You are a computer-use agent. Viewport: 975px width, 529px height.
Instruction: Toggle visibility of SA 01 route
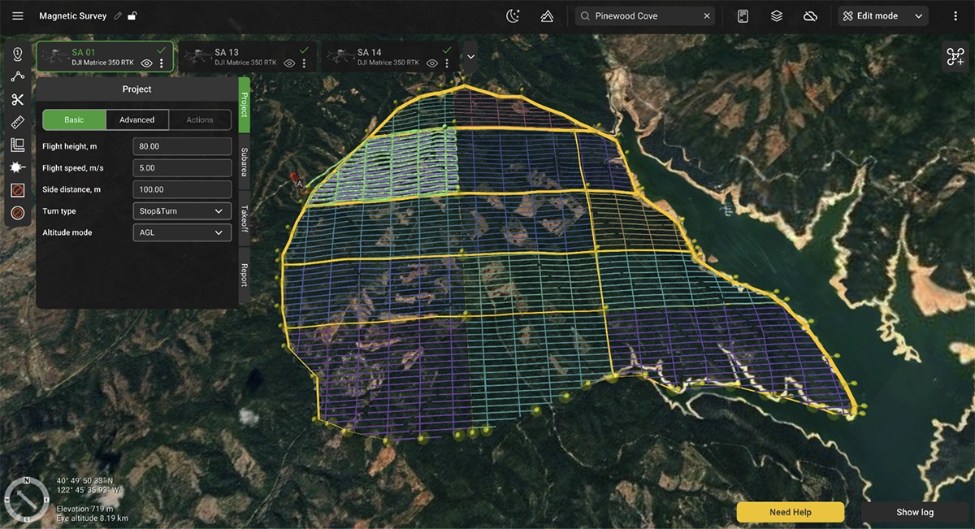pyautogui.click(x=146, y=63)
